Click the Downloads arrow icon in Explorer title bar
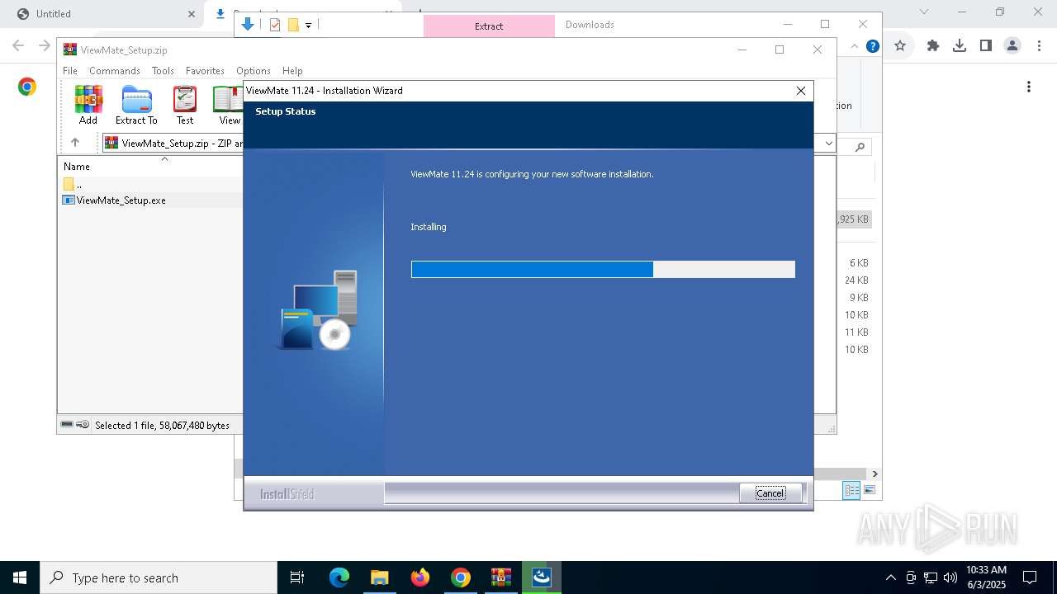 tap(247, 25)
